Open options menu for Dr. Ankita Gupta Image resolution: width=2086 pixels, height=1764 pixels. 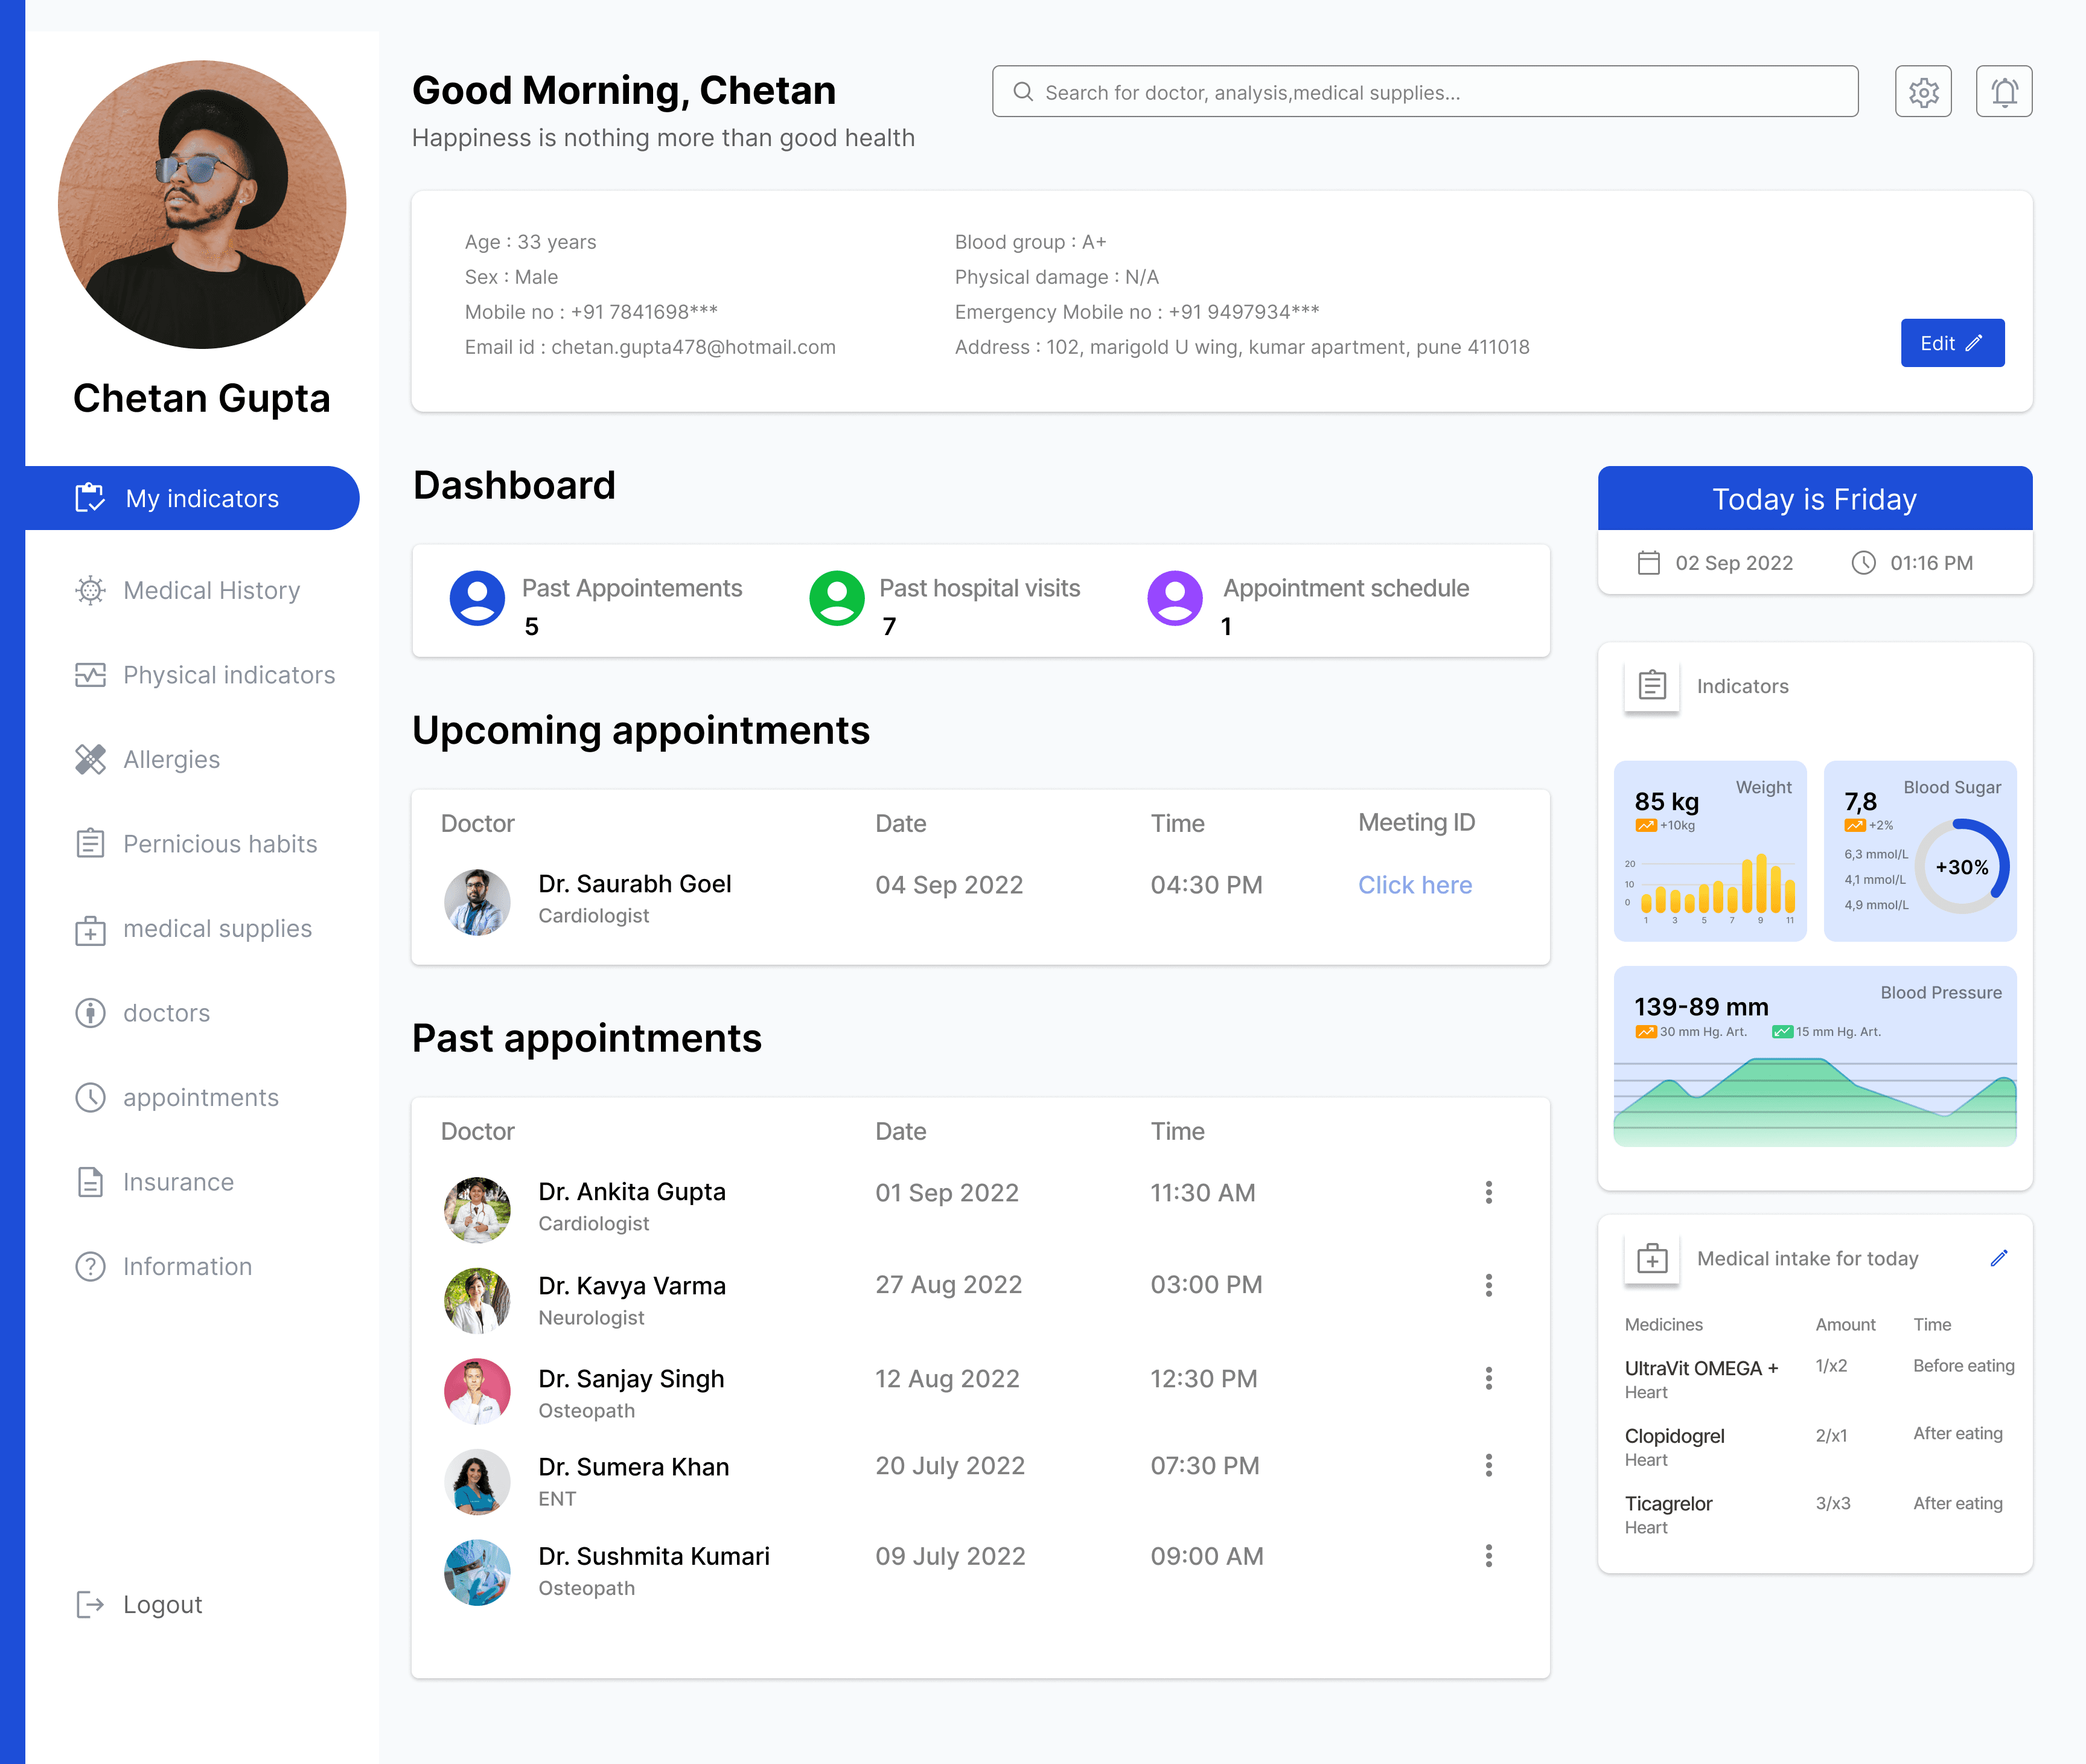(x=1488, y=1192)
